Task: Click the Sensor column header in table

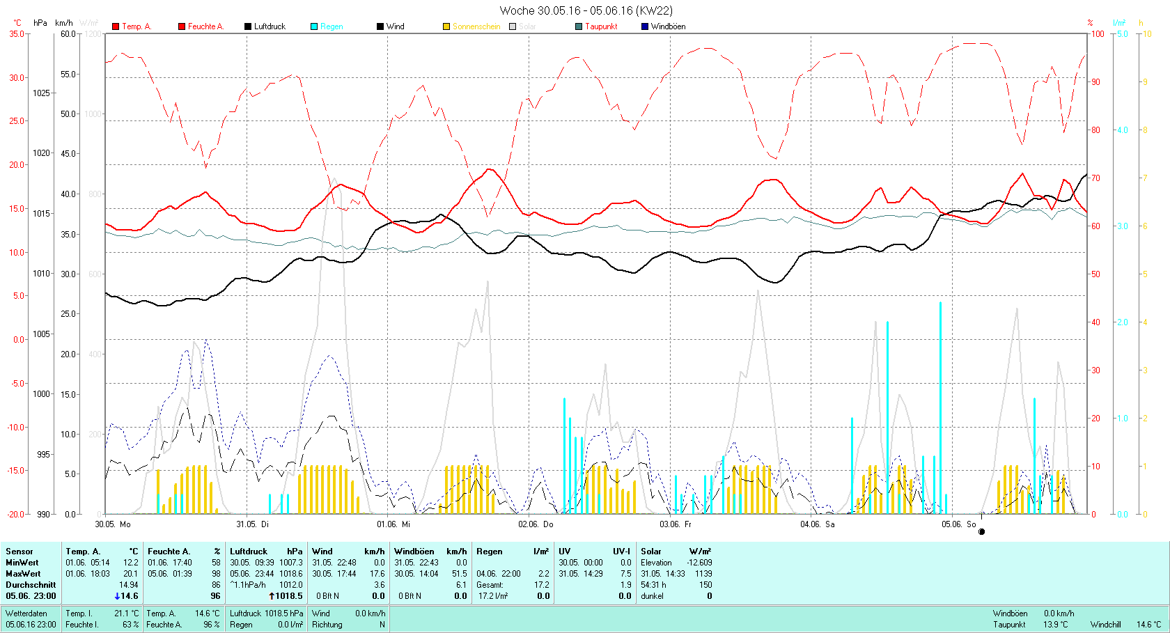Action: click(x=19, y=551)
